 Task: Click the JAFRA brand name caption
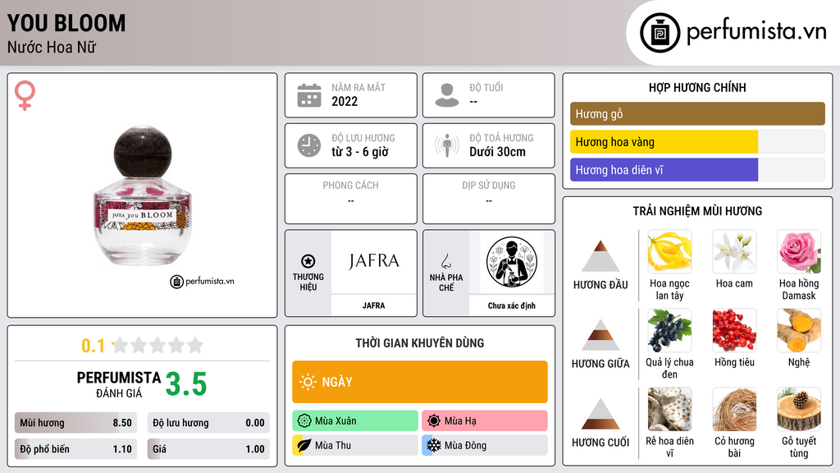373,305
